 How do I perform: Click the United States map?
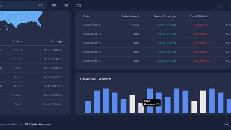[22, 19]
